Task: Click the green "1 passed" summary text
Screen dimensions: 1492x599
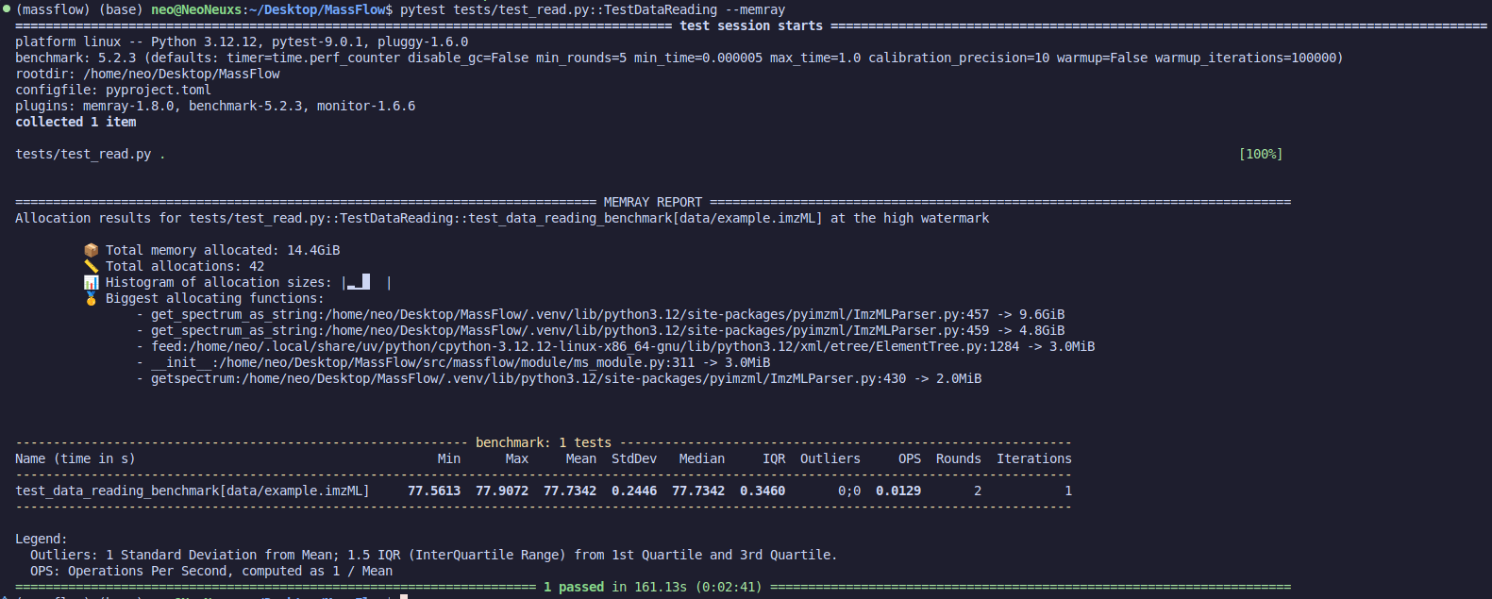Action: (x=574, y=587)
